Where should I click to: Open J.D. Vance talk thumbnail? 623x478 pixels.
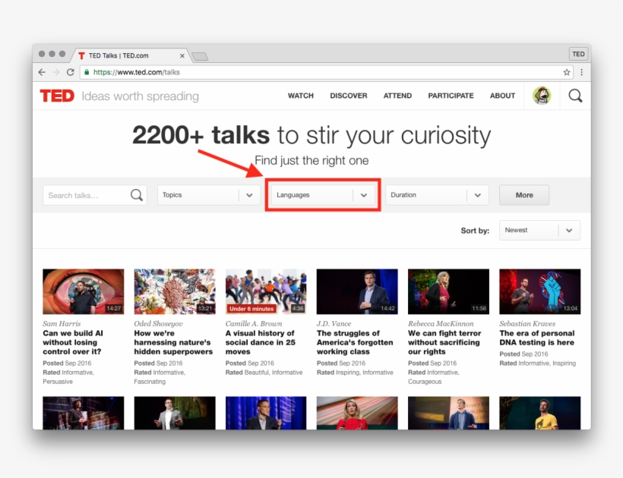coord(357,291)
